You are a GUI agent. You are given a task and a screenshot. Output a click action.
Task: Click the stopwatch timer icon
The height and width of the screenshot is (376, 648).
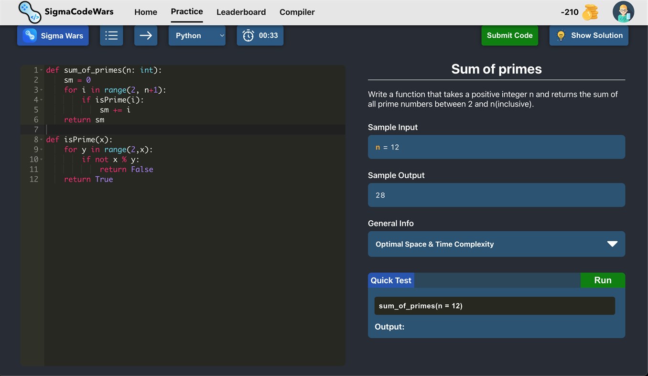click(x=248, y=35)
